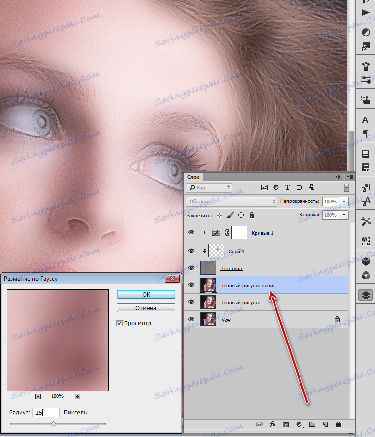Lock image pixels brush icon
The width and height of the screenshot is (375, 437).
click(230, 215)
